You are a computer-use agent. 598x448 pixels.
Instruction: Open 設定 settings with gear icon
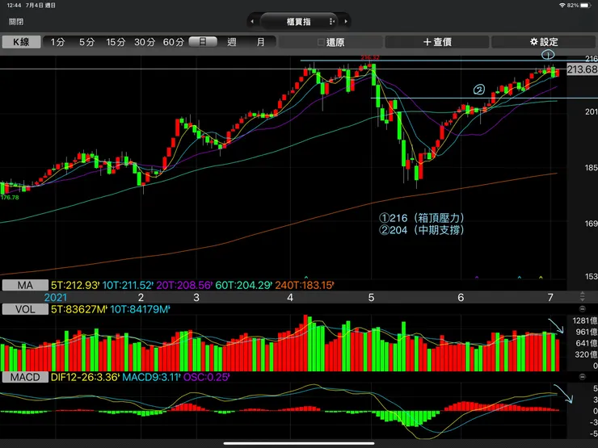tap(544, 42)
